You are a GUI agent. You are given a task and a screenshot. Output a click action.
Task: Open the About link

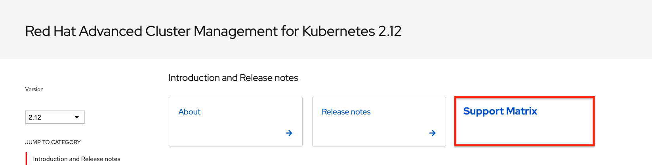pos(189,112)
